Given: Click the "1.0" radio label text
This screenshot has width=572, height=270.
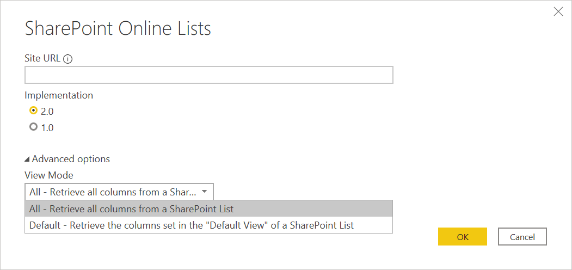Looking at the screenshot, I should tap(47, 128).
